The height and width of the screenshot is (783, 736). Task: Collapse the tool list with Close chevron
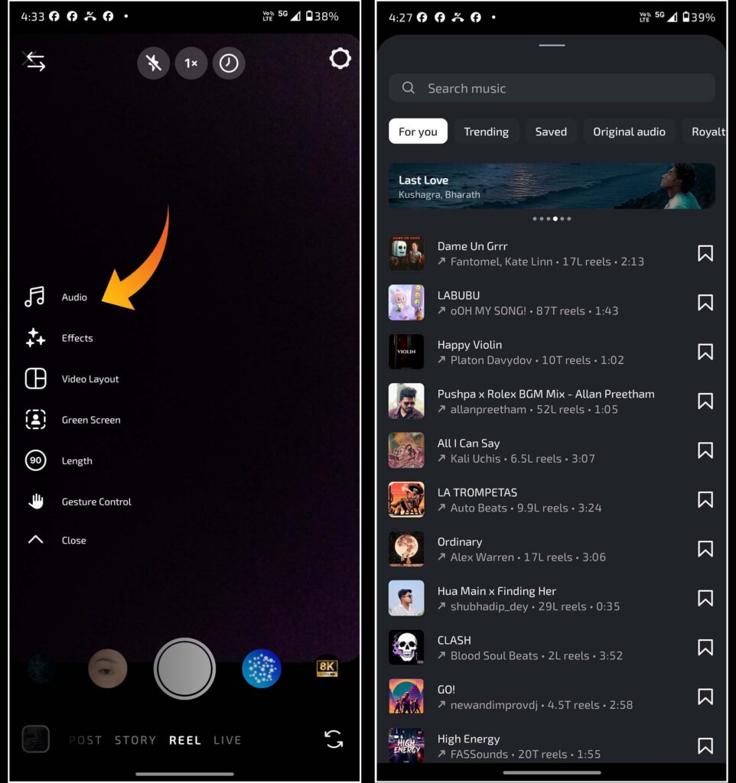tap(55, 541)
